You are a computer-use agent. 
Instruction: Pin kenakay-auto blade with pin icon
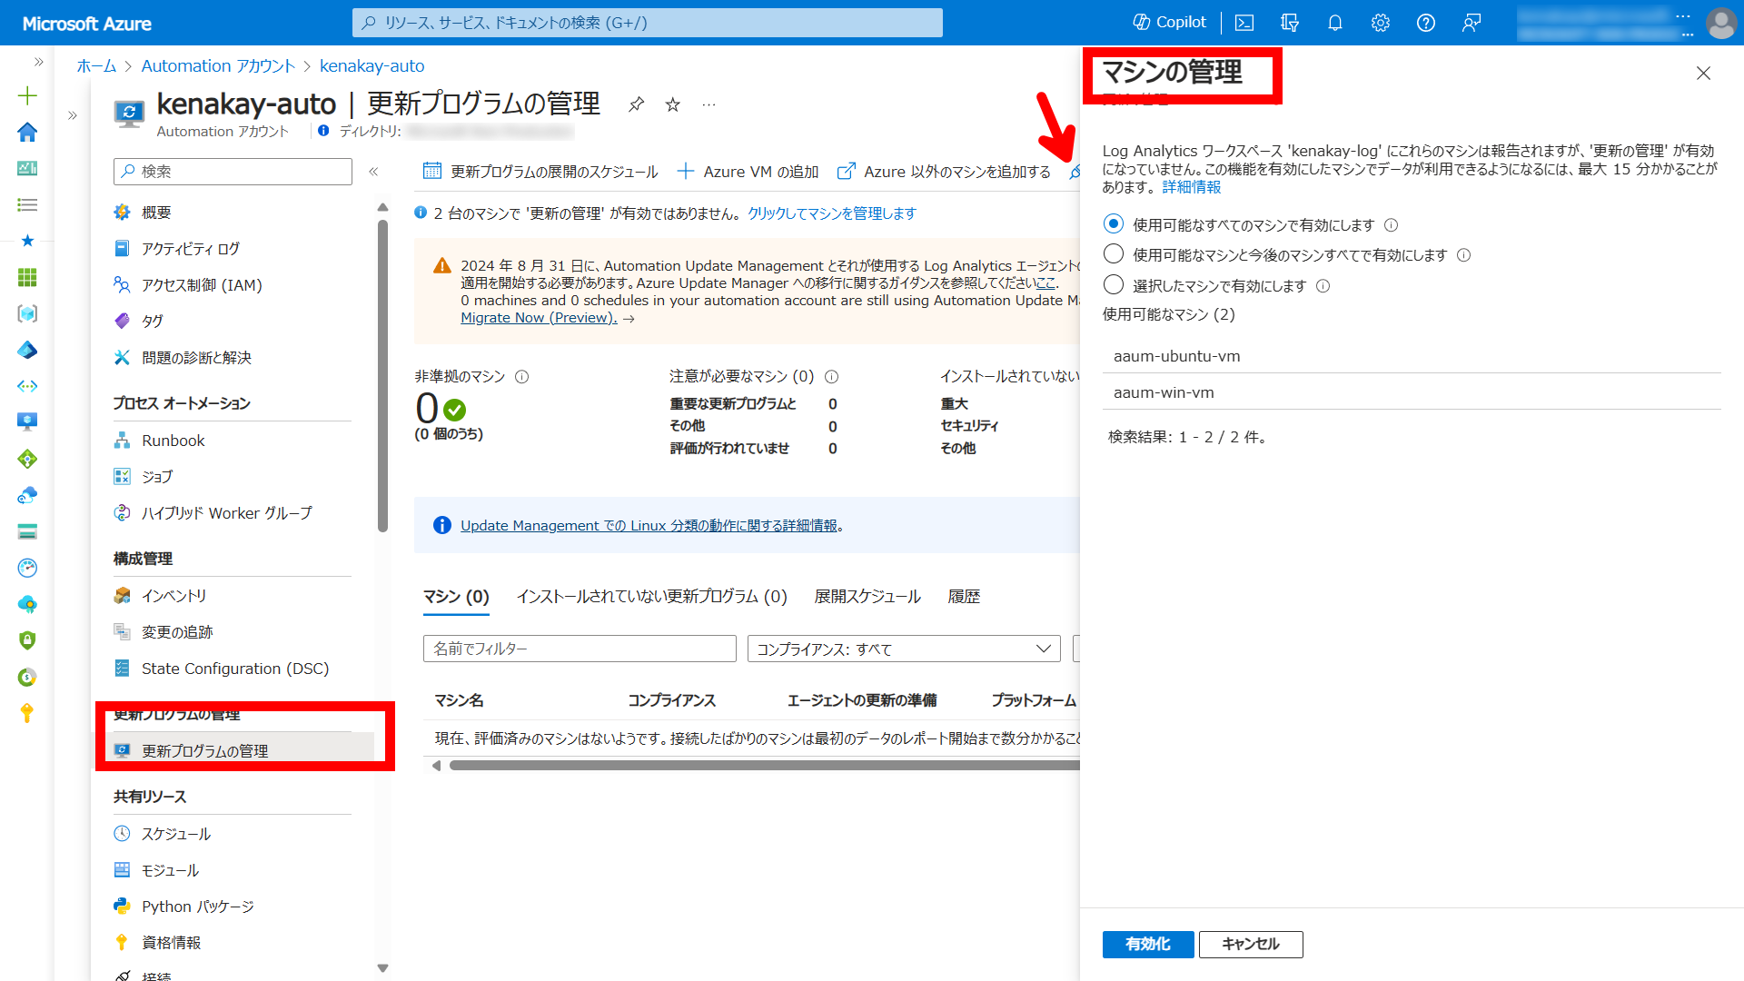tap(636, 104)
